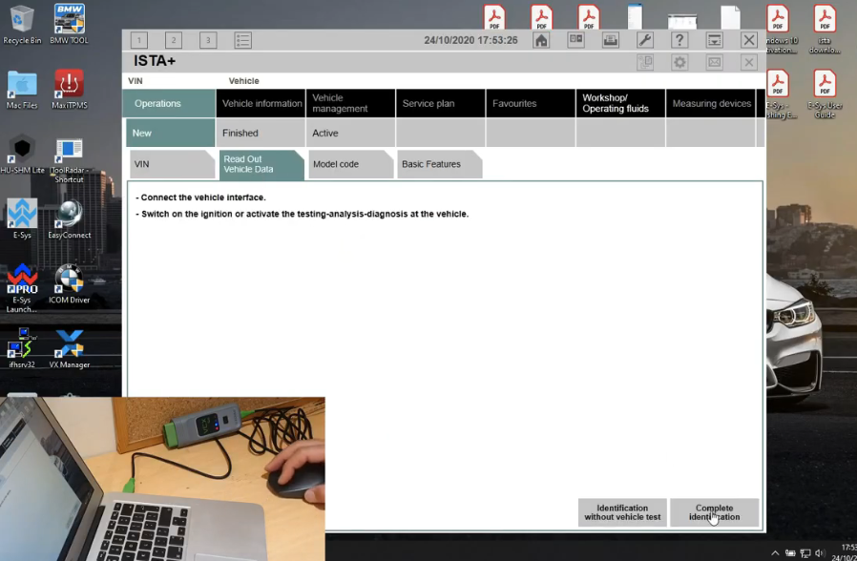The height and width of the screenshot is (561, 857).
Task: Click the ISTA toolbar icon left of printer
Action: 576,40
